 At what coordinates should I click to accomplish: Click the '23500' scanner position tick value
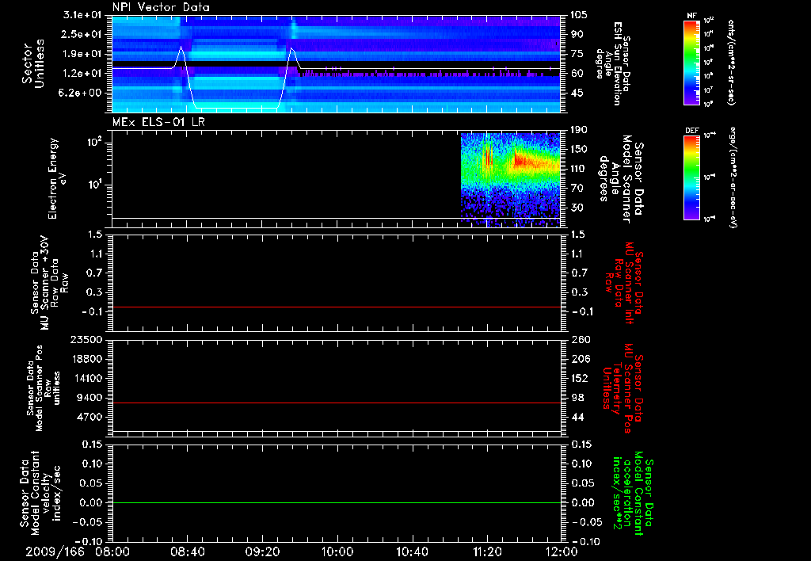click(x=87, y=339)
